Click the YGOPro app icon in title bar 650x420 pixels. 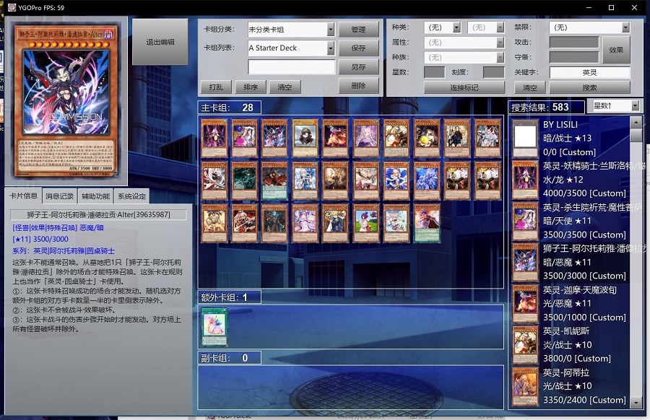11,7
